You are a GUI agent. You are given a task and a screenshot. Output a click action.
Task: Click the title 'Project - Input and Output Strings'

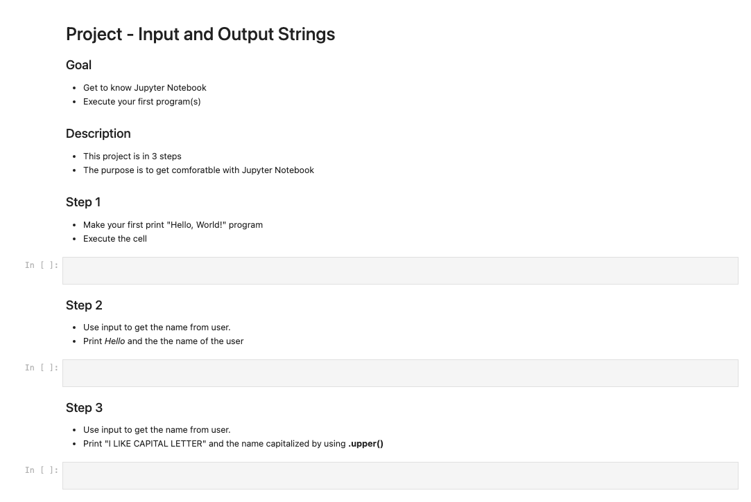pyautogui.click(x=200, y=34)
